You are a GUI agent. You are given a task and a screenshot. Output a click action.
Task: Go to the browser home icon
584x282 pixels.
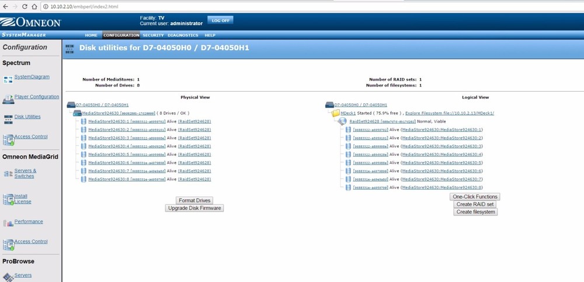point(34,6)
